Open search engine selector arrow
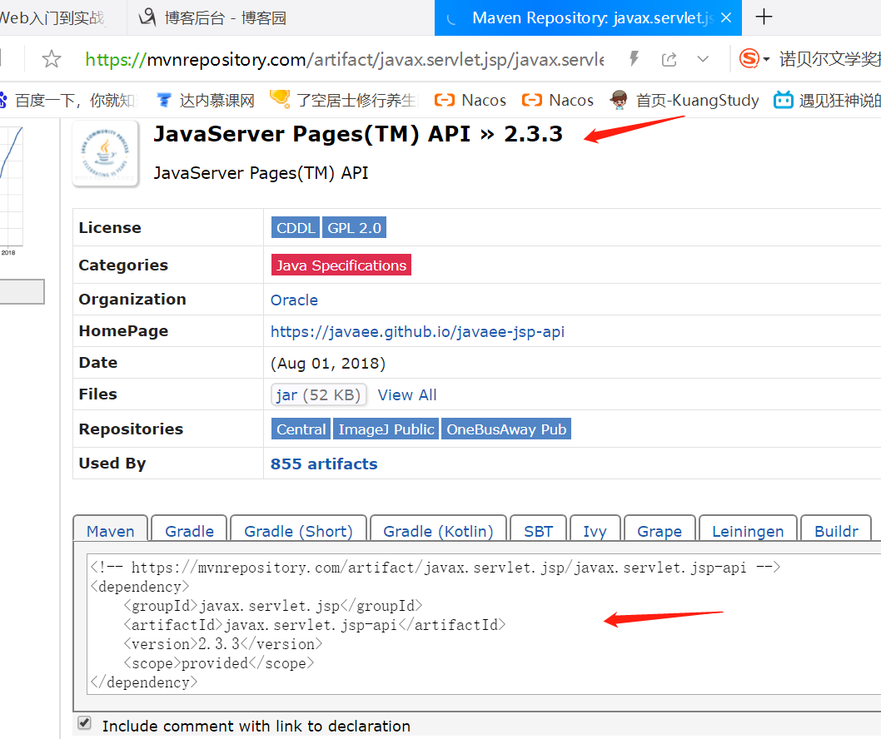This screenshot has height=739, width=881. pyautogui.click(x=766, y=59)
